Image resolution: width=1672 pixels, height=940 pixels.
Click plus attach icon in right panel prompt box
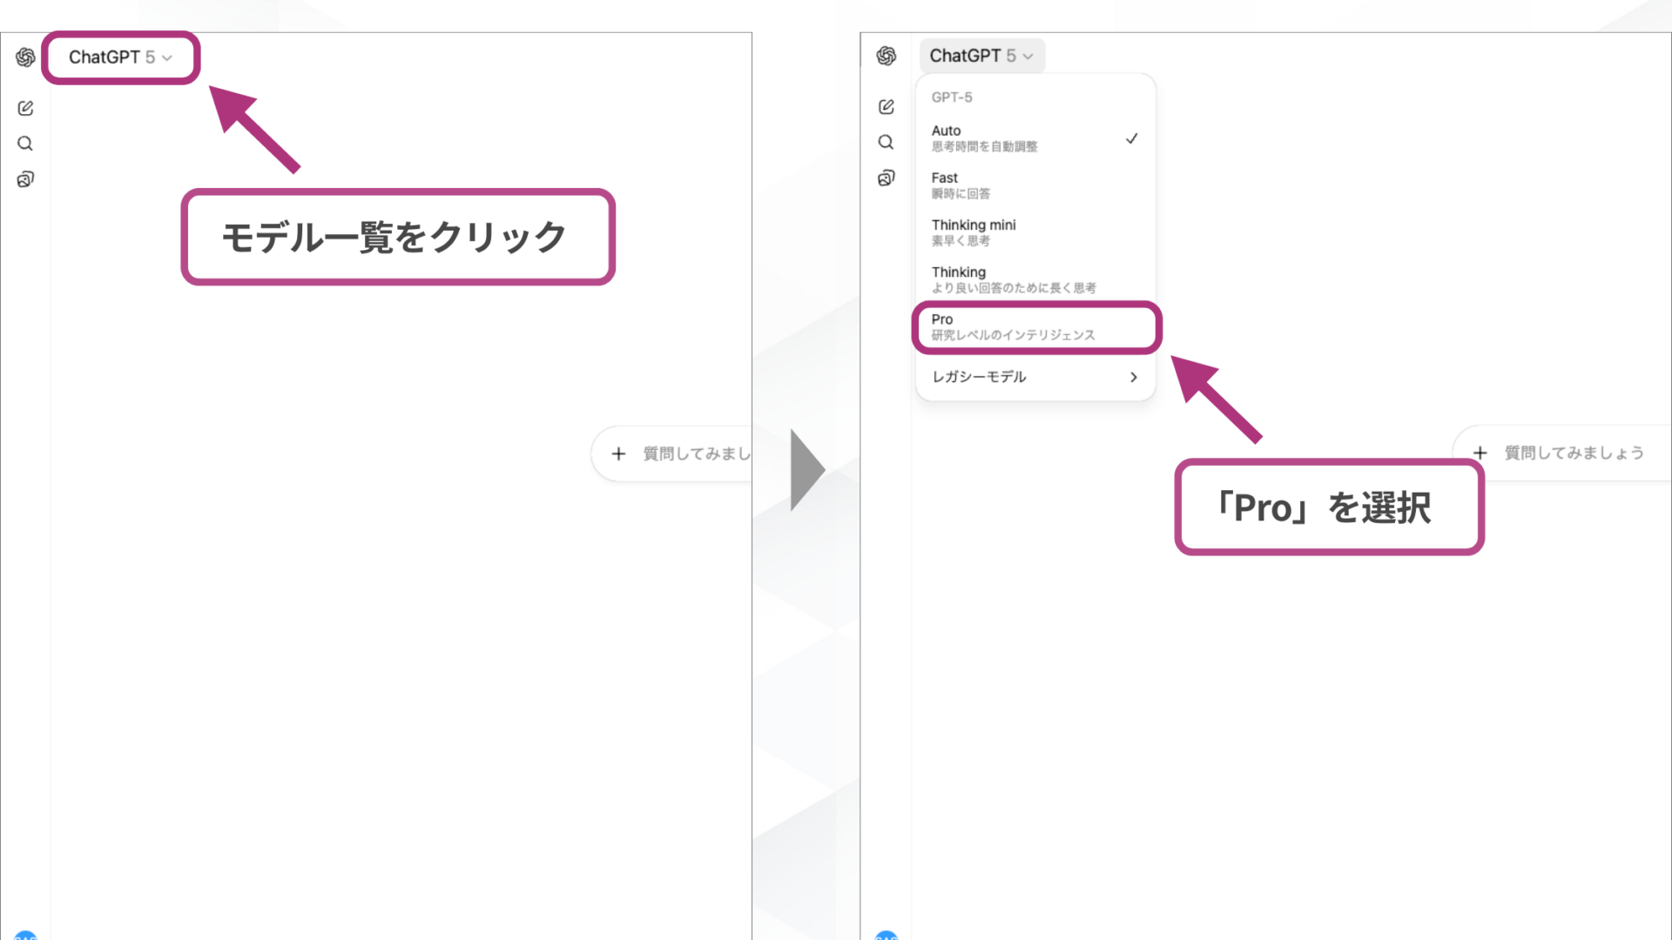point(1480,453)
